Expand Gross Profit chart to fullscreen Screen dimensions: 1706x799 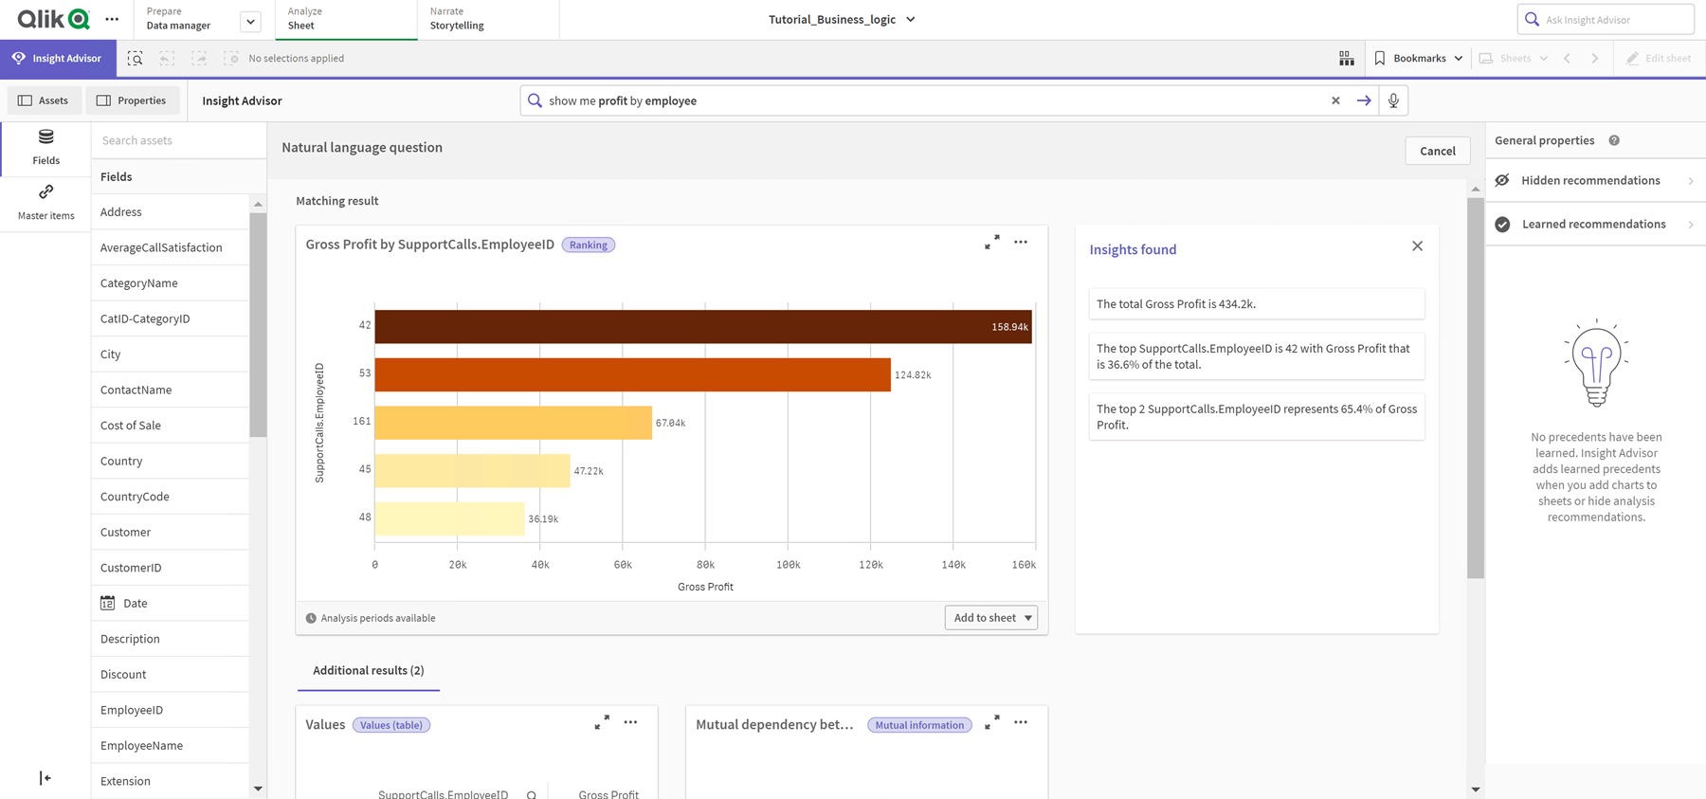pos(991,243)
